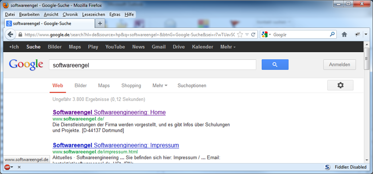
Task: Click the Firefox icon in title bar
Action: click(x=7, y=5)
